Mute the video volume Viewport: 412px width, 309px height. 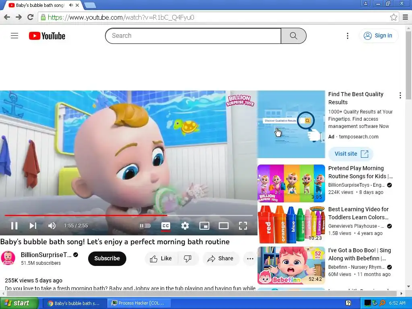[51, 225]
